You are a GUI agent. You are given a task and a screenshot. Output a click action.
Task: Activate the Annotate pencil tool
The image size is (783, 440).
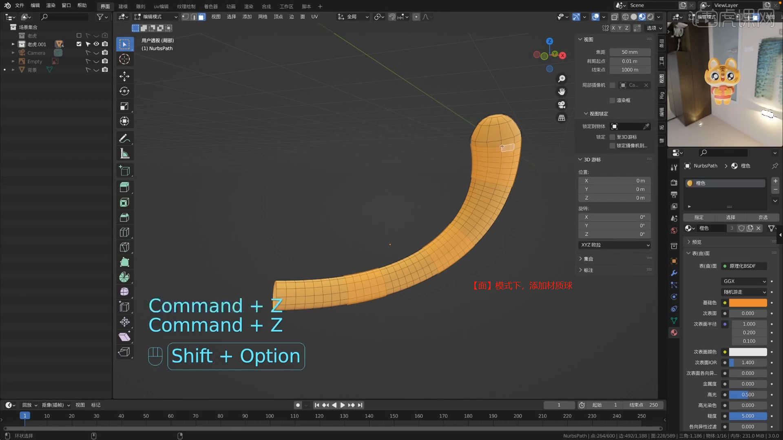pos(124,139)
